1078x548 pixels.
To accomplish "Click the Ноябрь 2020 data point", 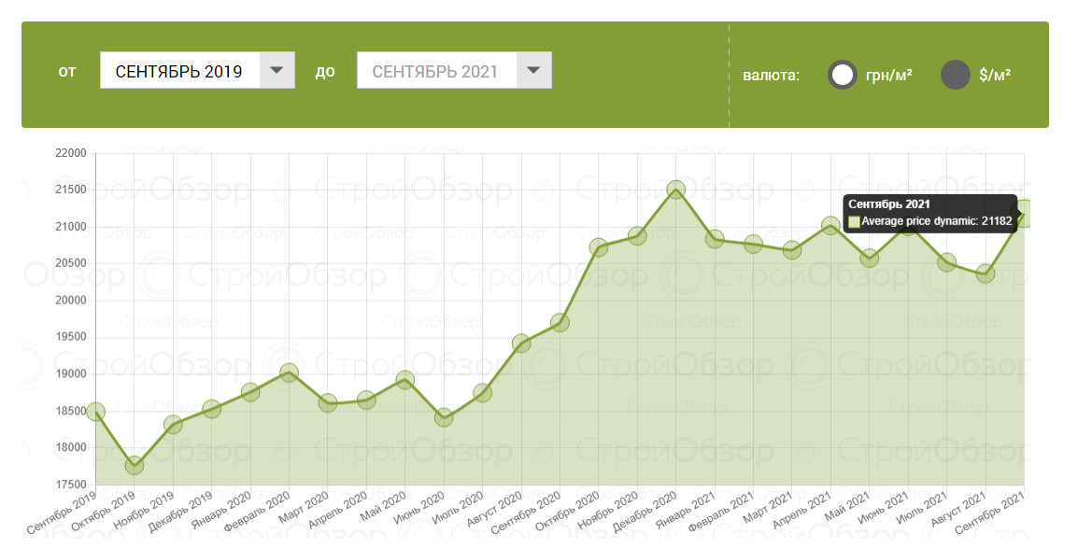I will [637, 236].
